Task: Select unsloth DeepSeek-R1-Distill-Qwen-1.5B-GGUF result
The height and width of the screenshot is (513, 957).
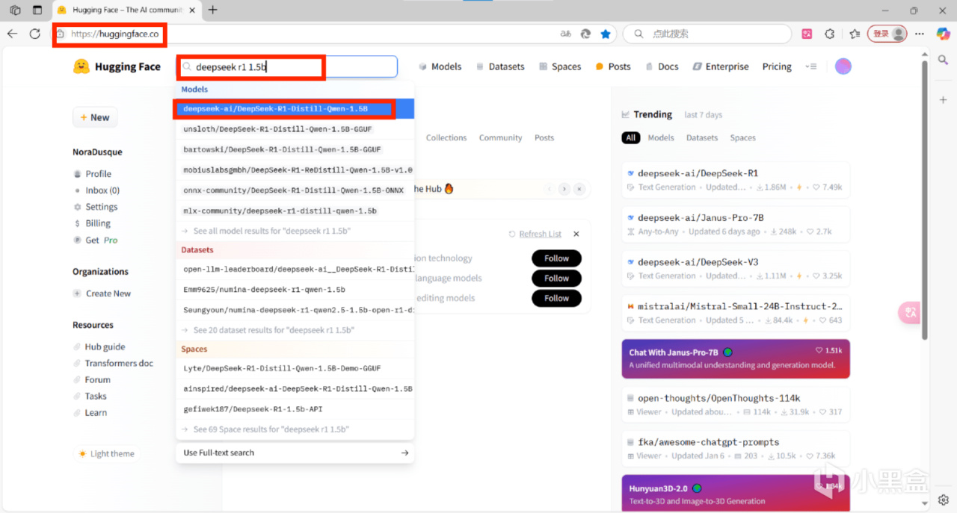Action: (295, 129)
